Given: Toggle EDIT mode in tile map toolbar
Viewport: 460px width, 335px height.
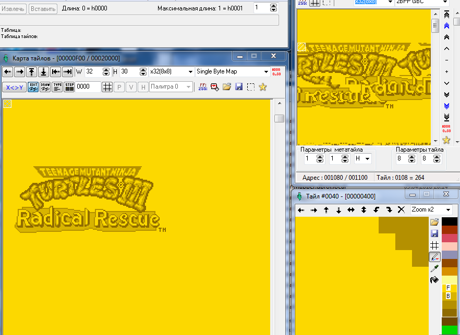Looking at the screenshot, I should pyautogui.click(x=33, y=88).
